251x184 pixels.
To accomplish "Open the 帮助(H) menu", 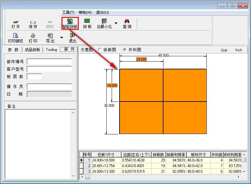I will point(85,12).
